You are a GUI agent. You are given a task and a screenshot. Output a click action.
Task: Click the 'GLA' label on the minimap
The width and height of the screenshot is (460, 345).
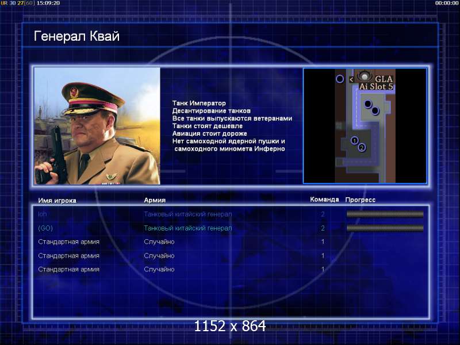pyautogui.click(x=384, y=79)
